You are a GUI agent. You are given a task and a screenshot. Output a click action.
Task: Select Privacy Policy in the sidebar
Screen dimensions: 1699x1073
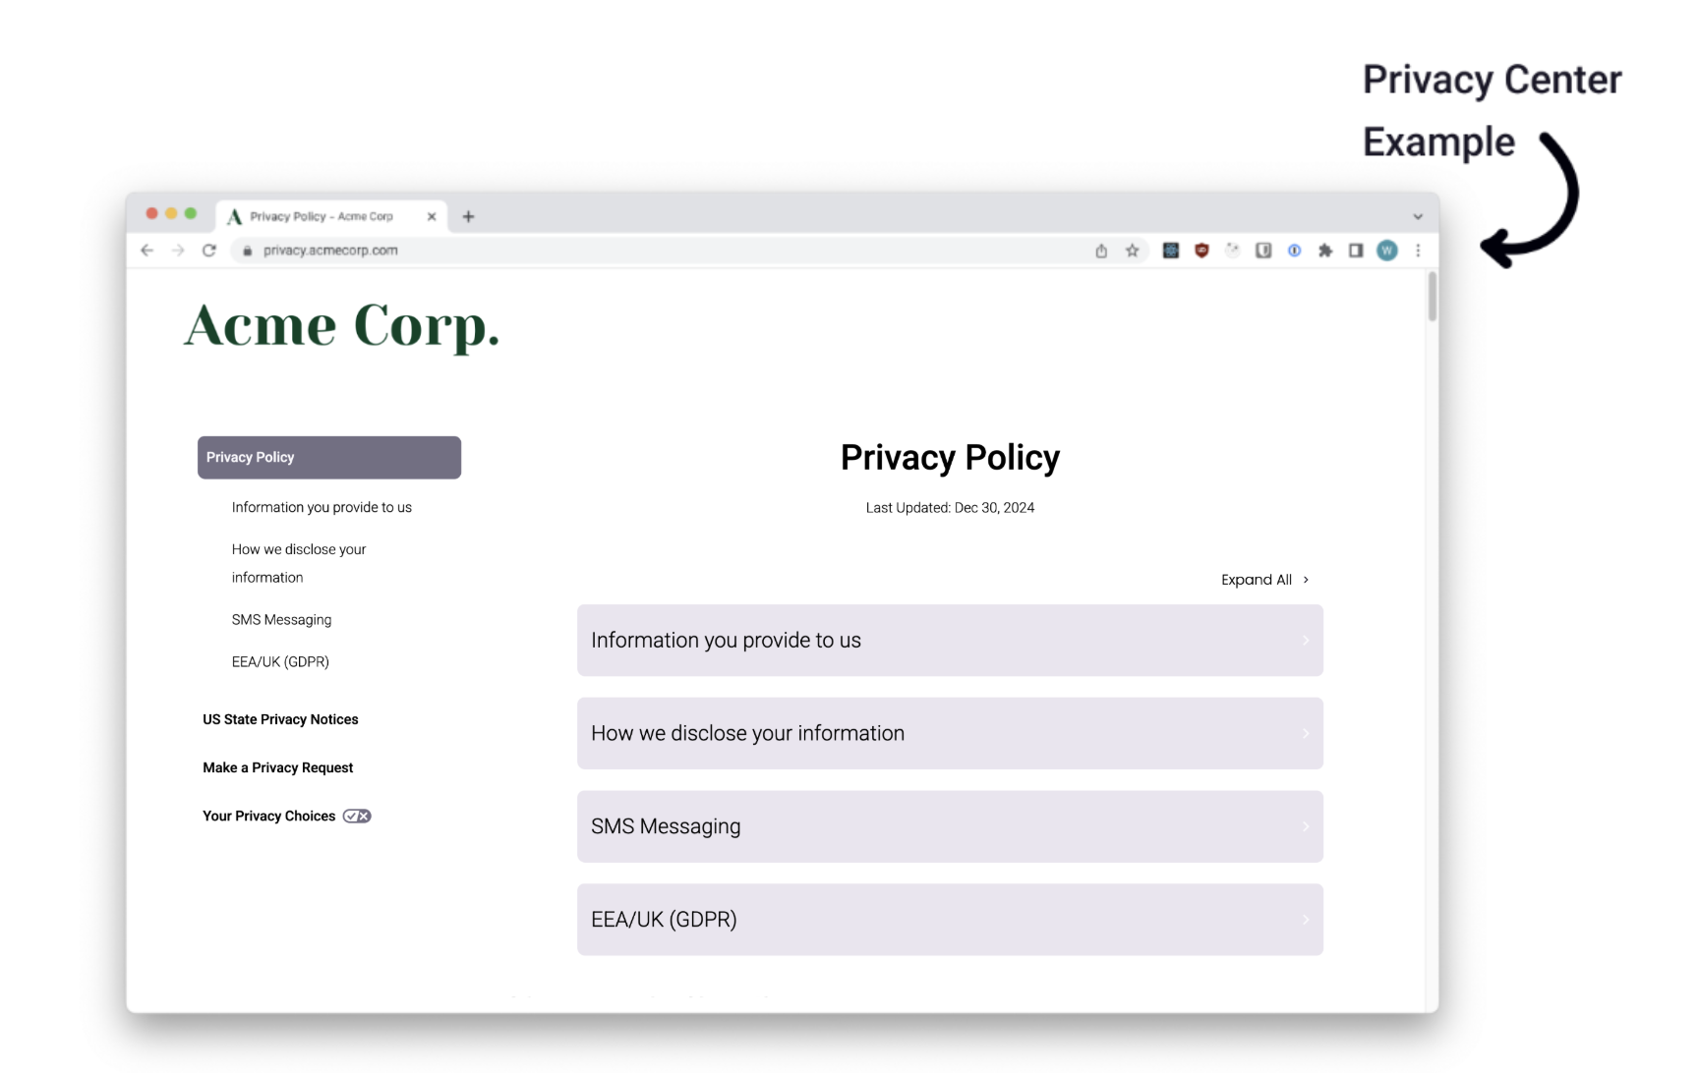click(x=328, y=458)
